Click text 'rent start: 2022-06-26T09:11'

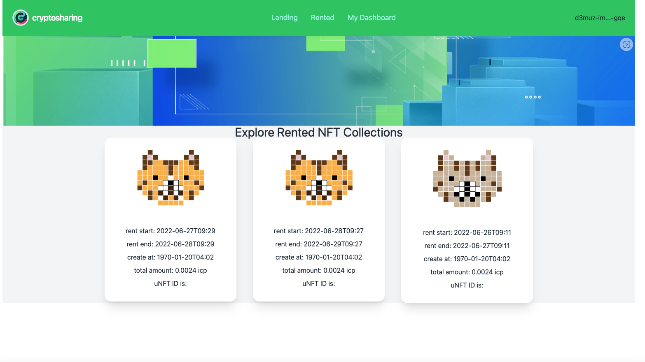click(x=467, y=232)
